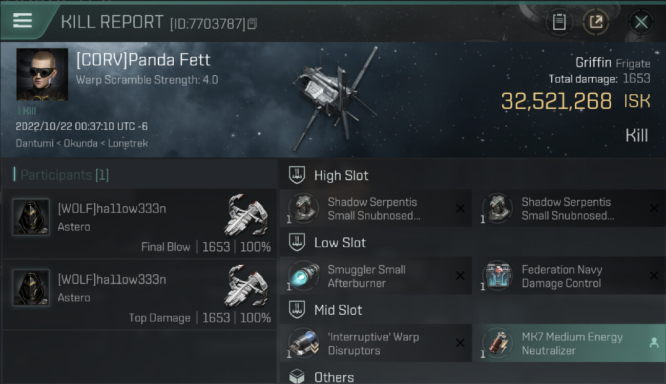The height and width of the screenshot is (384, 666).
Task: Open the hamburger menu
Action: pos(22,20)
